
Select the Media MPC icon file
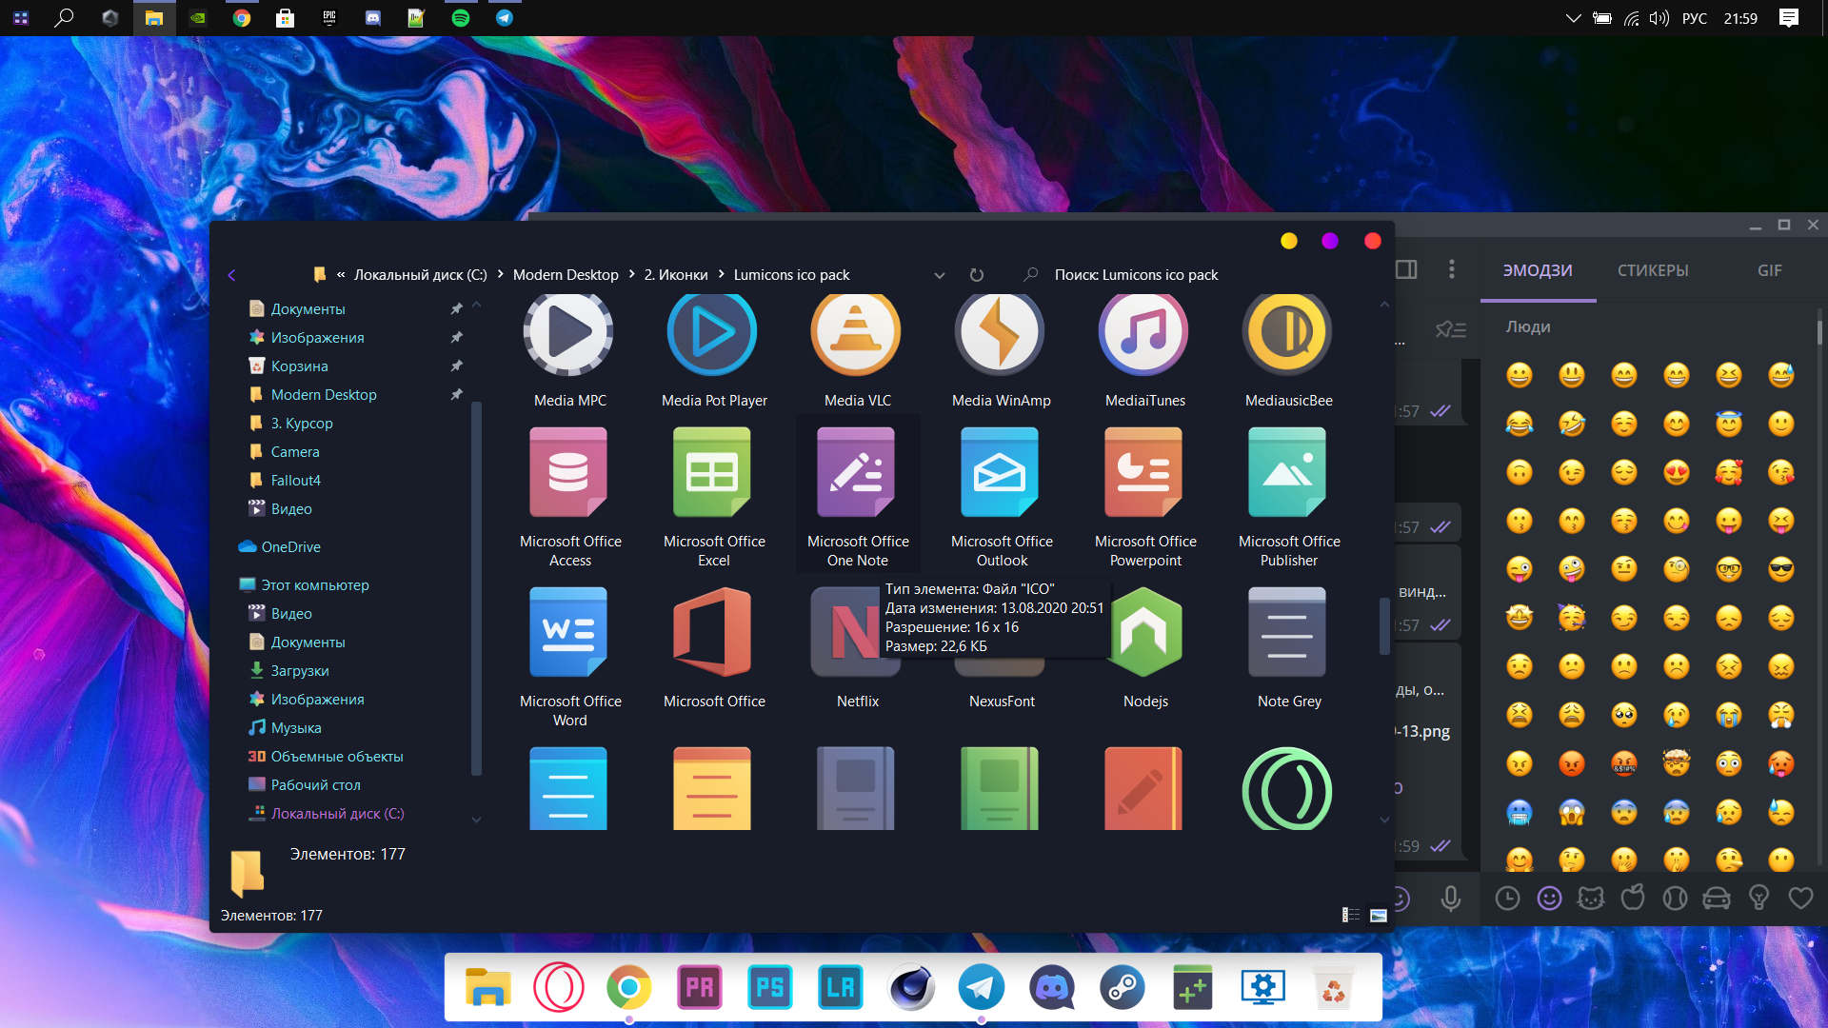(x=569, y=350)
